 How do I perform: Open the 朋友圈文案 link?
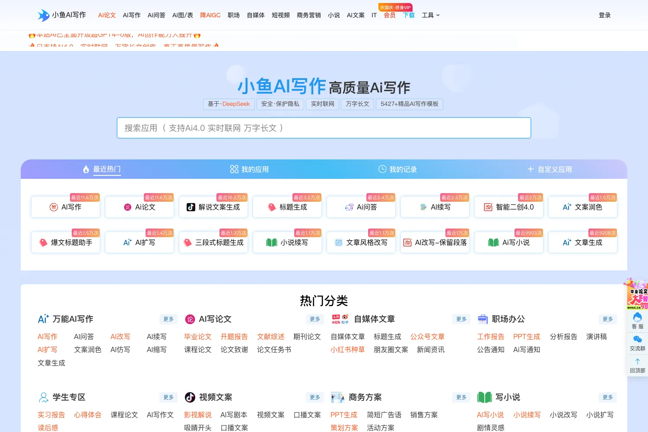[x=391, y=349]
